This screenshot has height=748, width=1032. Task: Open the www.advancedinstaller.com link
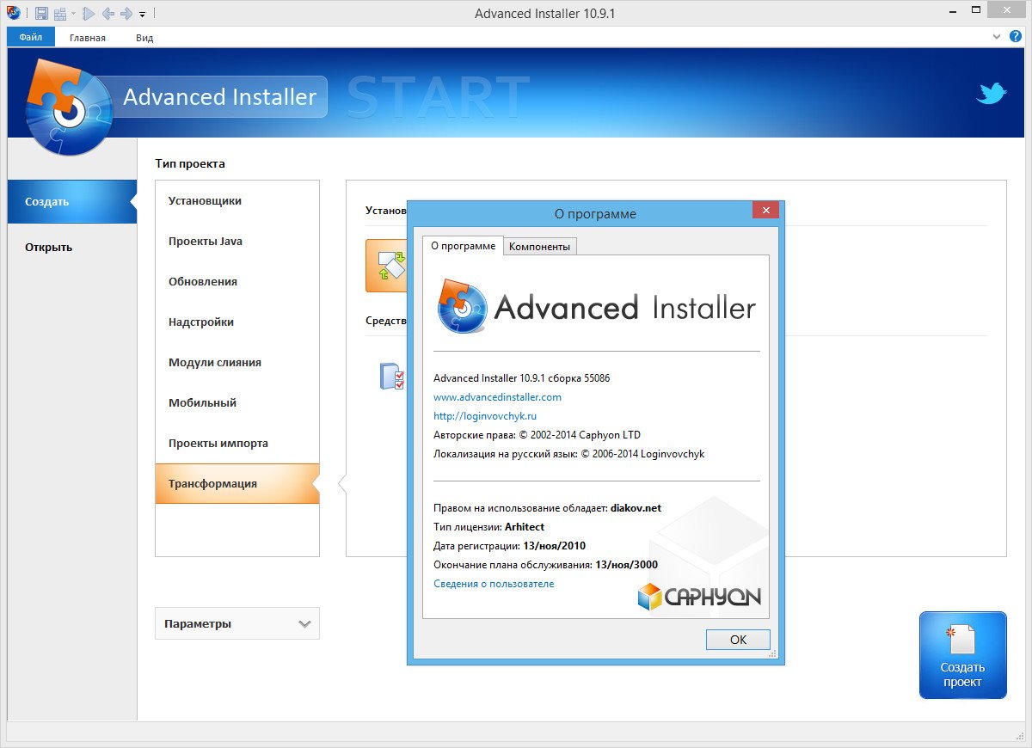pyautogui.click(x=497, y=397)
